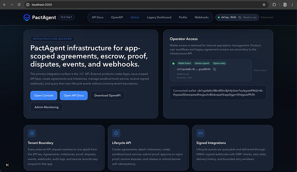Image resolution: width=297 pixels, height=172 pixels.
Task: Click the Lifecycle API checkmark icon
Action: click(116, 133)
